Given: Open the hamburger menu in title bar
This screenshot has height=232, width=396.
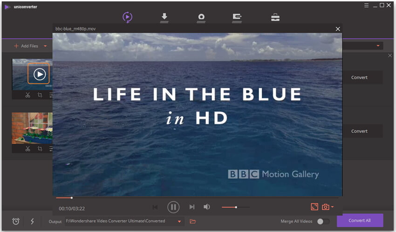Looking at the screenshot, I should coord(366,5).
